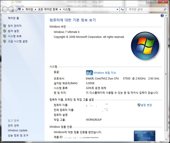Click the Intel Core2 Duo processor text
Image resolution: width=170 pixels, height=143 pixels.
[x=123, y=79]
